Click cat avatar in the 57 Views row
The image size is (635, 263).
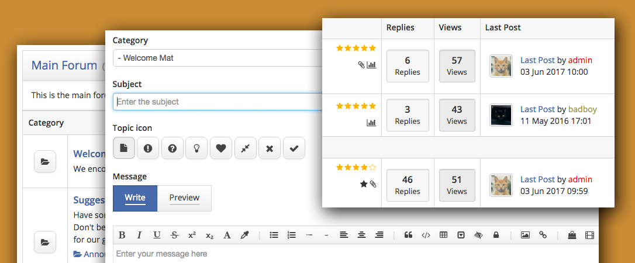point(501,66)
